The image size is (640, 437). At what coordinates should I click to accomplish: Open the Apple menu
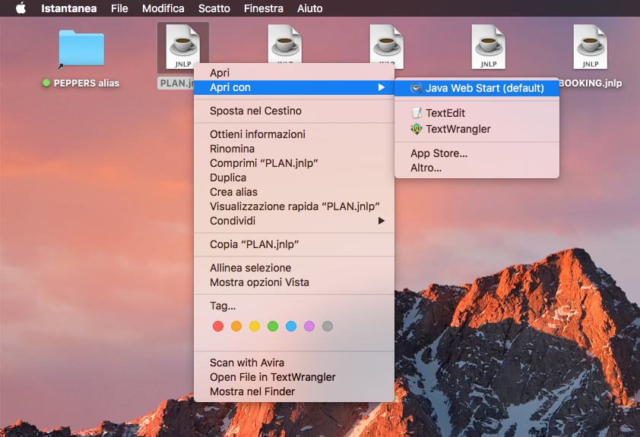tap(21, 8)
